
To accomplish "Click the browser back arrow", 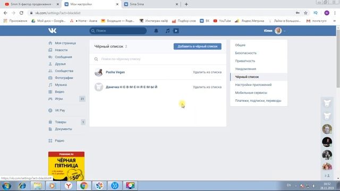I will click(x=5, y=13).
